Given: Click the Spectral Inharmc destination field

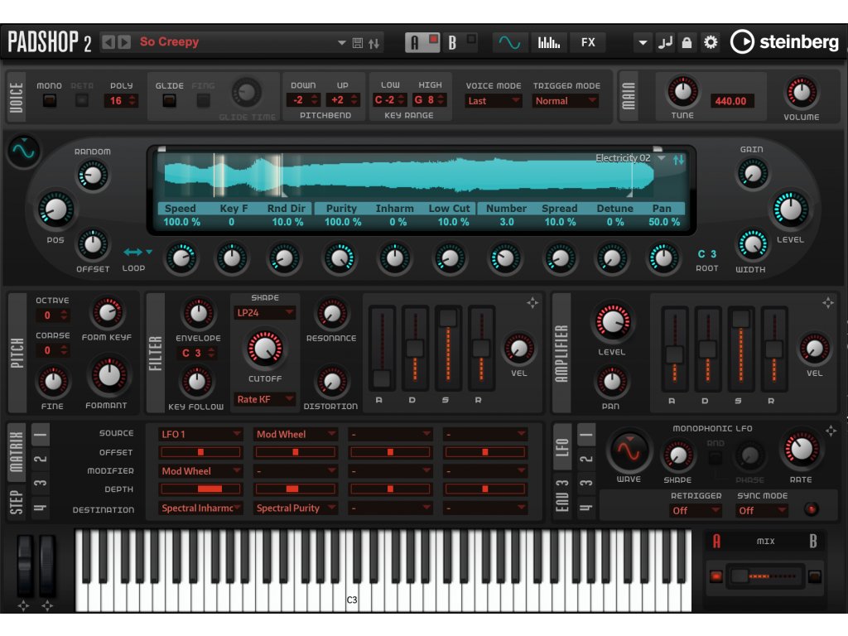Looking at the screenshot, I should pyautogui.click(x=200, y=508).
